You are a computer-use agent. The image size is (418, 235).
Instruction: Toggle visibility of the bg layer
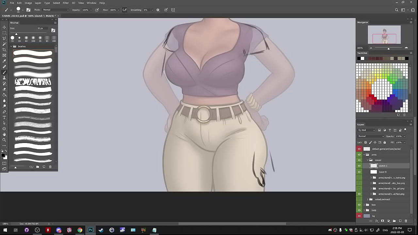(x=359, y=216)
